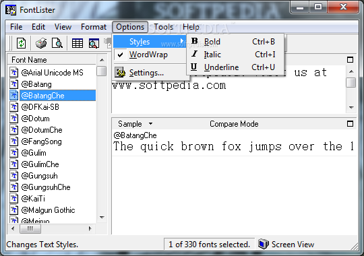This screenshot has width=364, height=256.
Task: Click the font icon beside @Malgun Gothic
Action: pyautogui.click(x=14, y=210)
